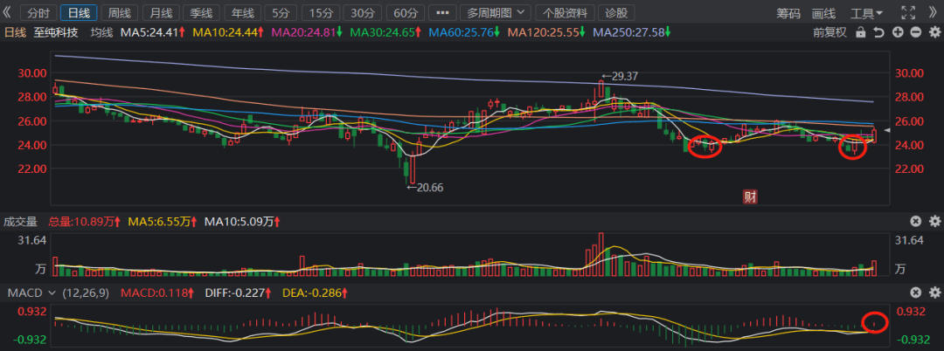Image resolution: width=944 pixels, height=351 pixels.
Task: Click the undo arrow icon on chart
Action: pos(879,32)
